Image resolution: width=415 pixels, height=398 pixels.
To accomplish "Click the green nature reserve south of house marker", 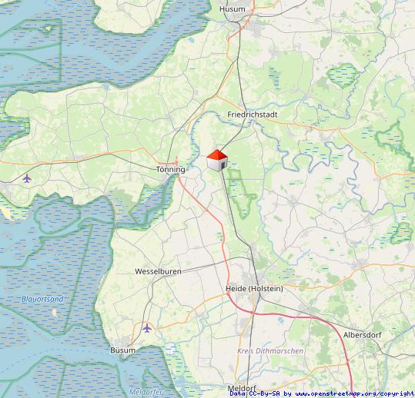I will [x=242, y=194].
